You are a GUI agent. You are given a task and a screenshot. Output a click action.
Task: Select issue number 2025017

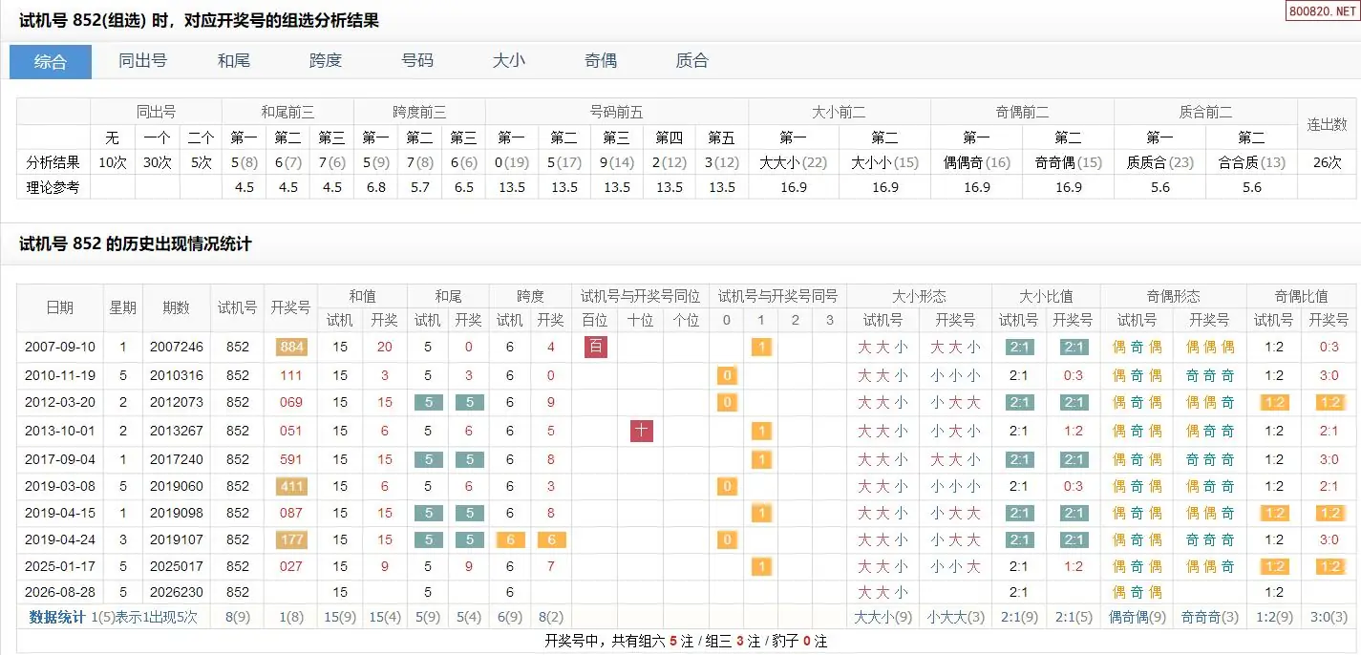coord(177,567)
